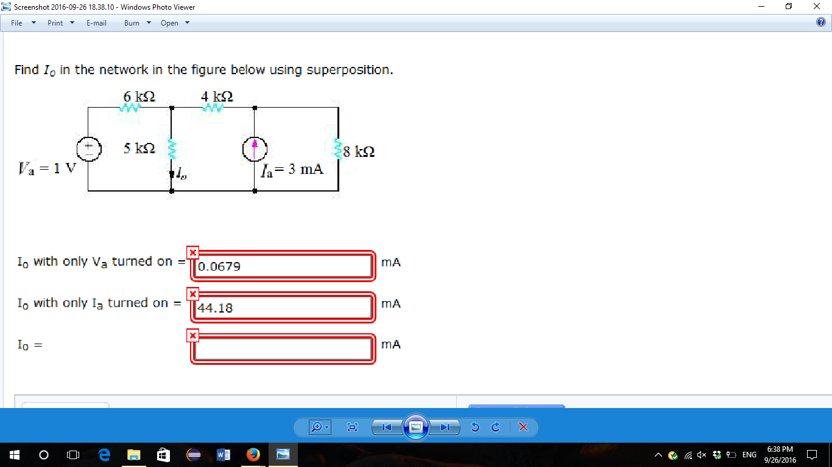Open the File menu
Image resolution: width=832 pixels, height=467 pixels.
click(x=16, y=23)
